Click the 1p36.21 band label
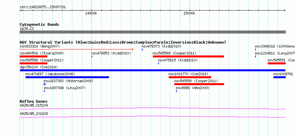The image size is (295, 136). tap(27, 29)
